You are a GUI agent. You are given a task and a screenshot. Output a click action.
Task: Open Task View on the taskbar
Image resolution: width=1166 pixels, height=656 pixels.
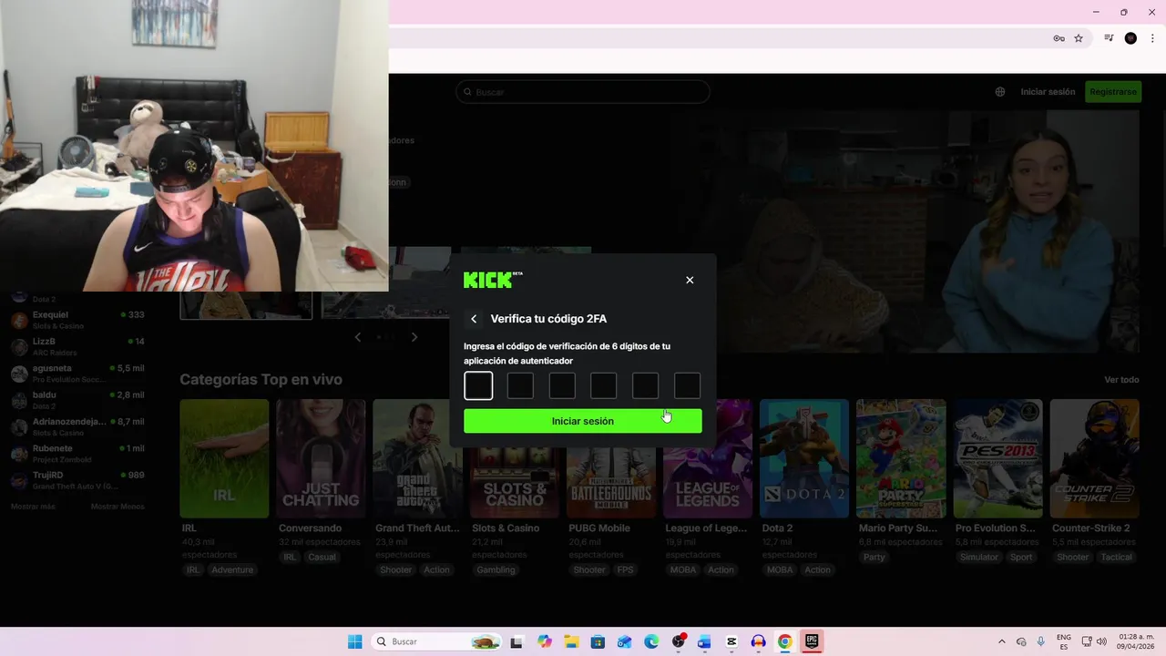[x=517, y=641]
